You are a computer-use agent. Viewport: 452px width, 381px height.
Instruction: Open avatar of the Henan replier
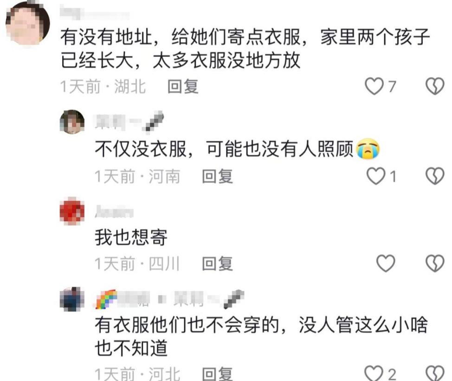[72, 122]
